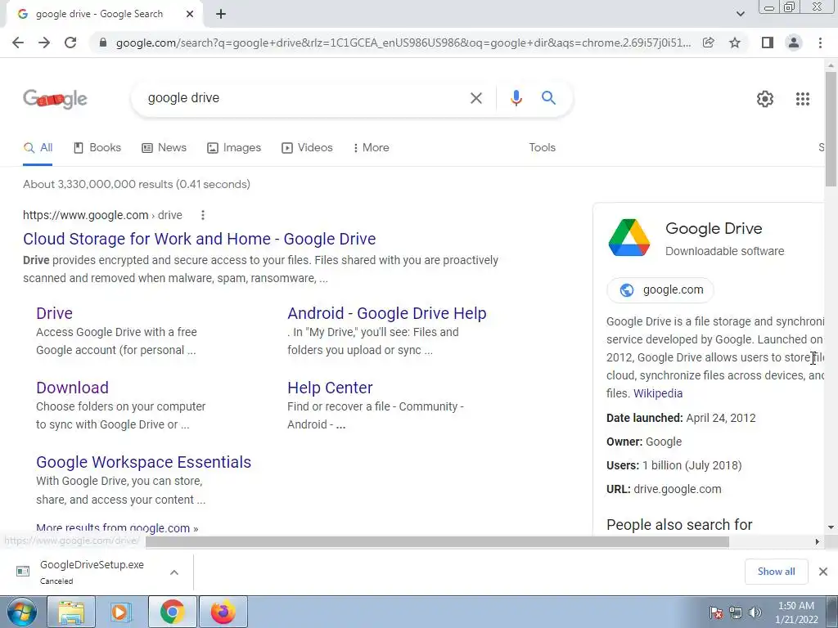Click the google.com chip in the panel
Image resolution: width=838 pixels, height=628 pixels.
[x=660, y=290]
